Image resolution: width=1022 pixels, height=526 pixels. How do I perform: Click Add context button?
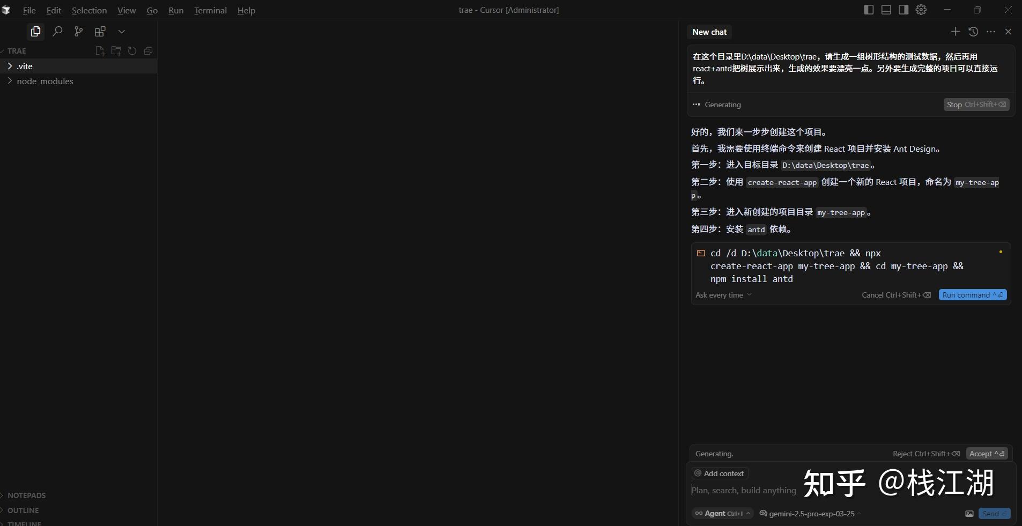point(720,473)
